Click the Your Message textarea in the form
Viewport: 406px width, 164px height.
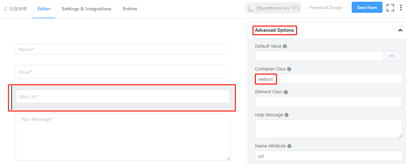click(123, 137)
